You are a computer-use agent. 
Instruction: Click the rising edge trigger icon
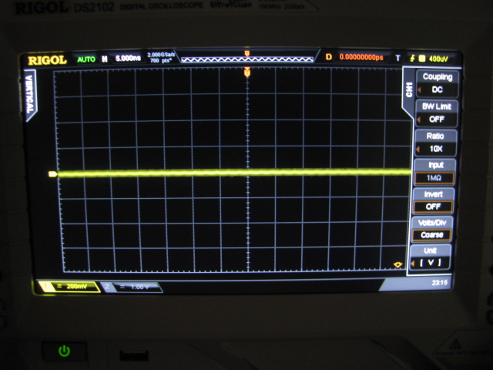click(412, 59)
